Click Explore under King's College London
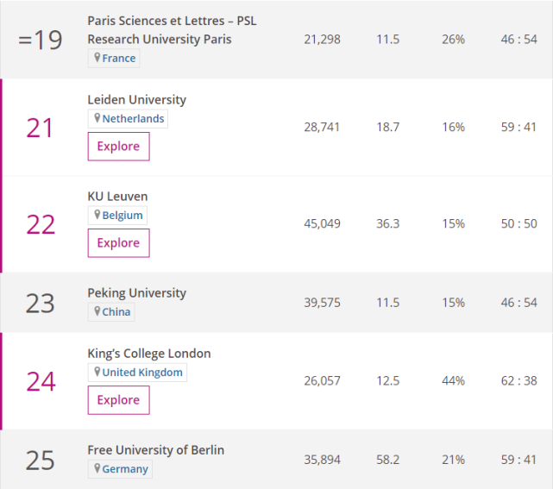Screen dimensions: 553x489 118,400
